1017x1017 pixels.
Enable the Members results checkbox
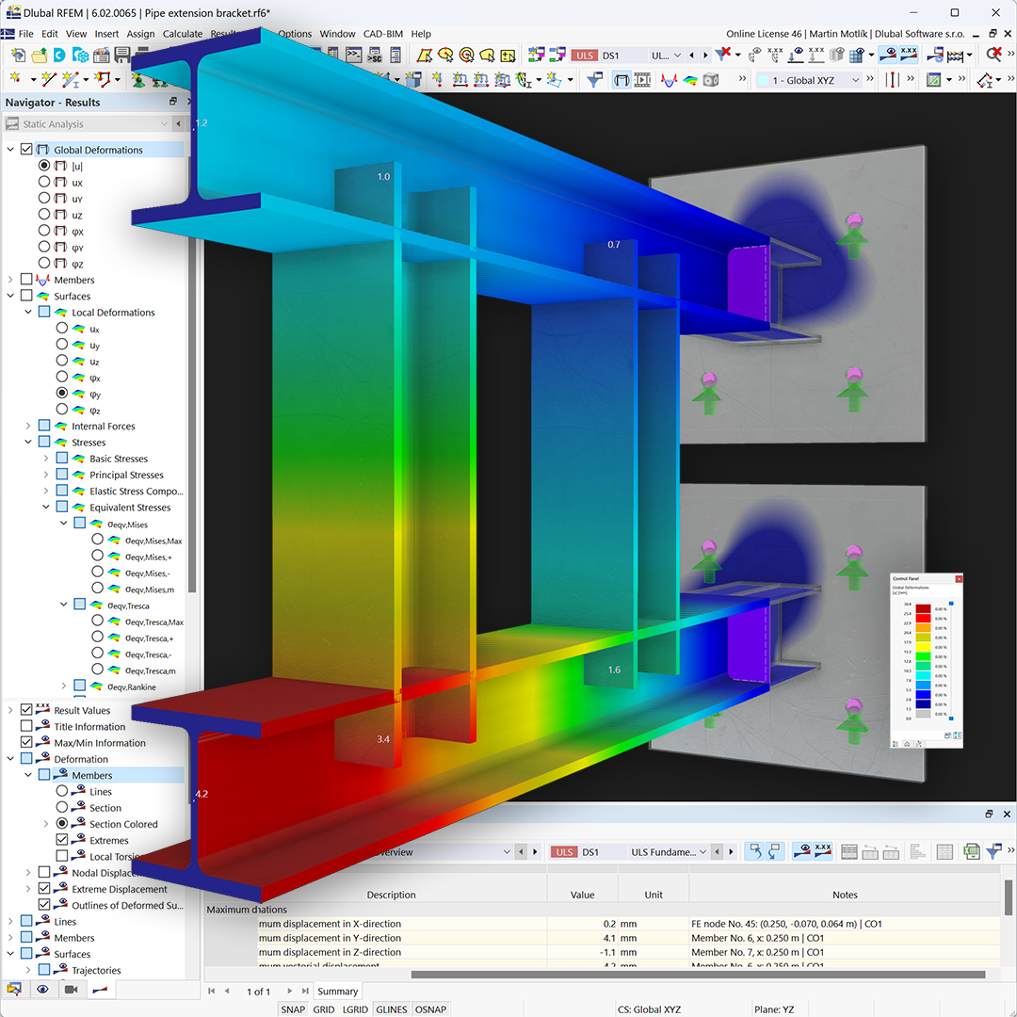tap(26, 280)
